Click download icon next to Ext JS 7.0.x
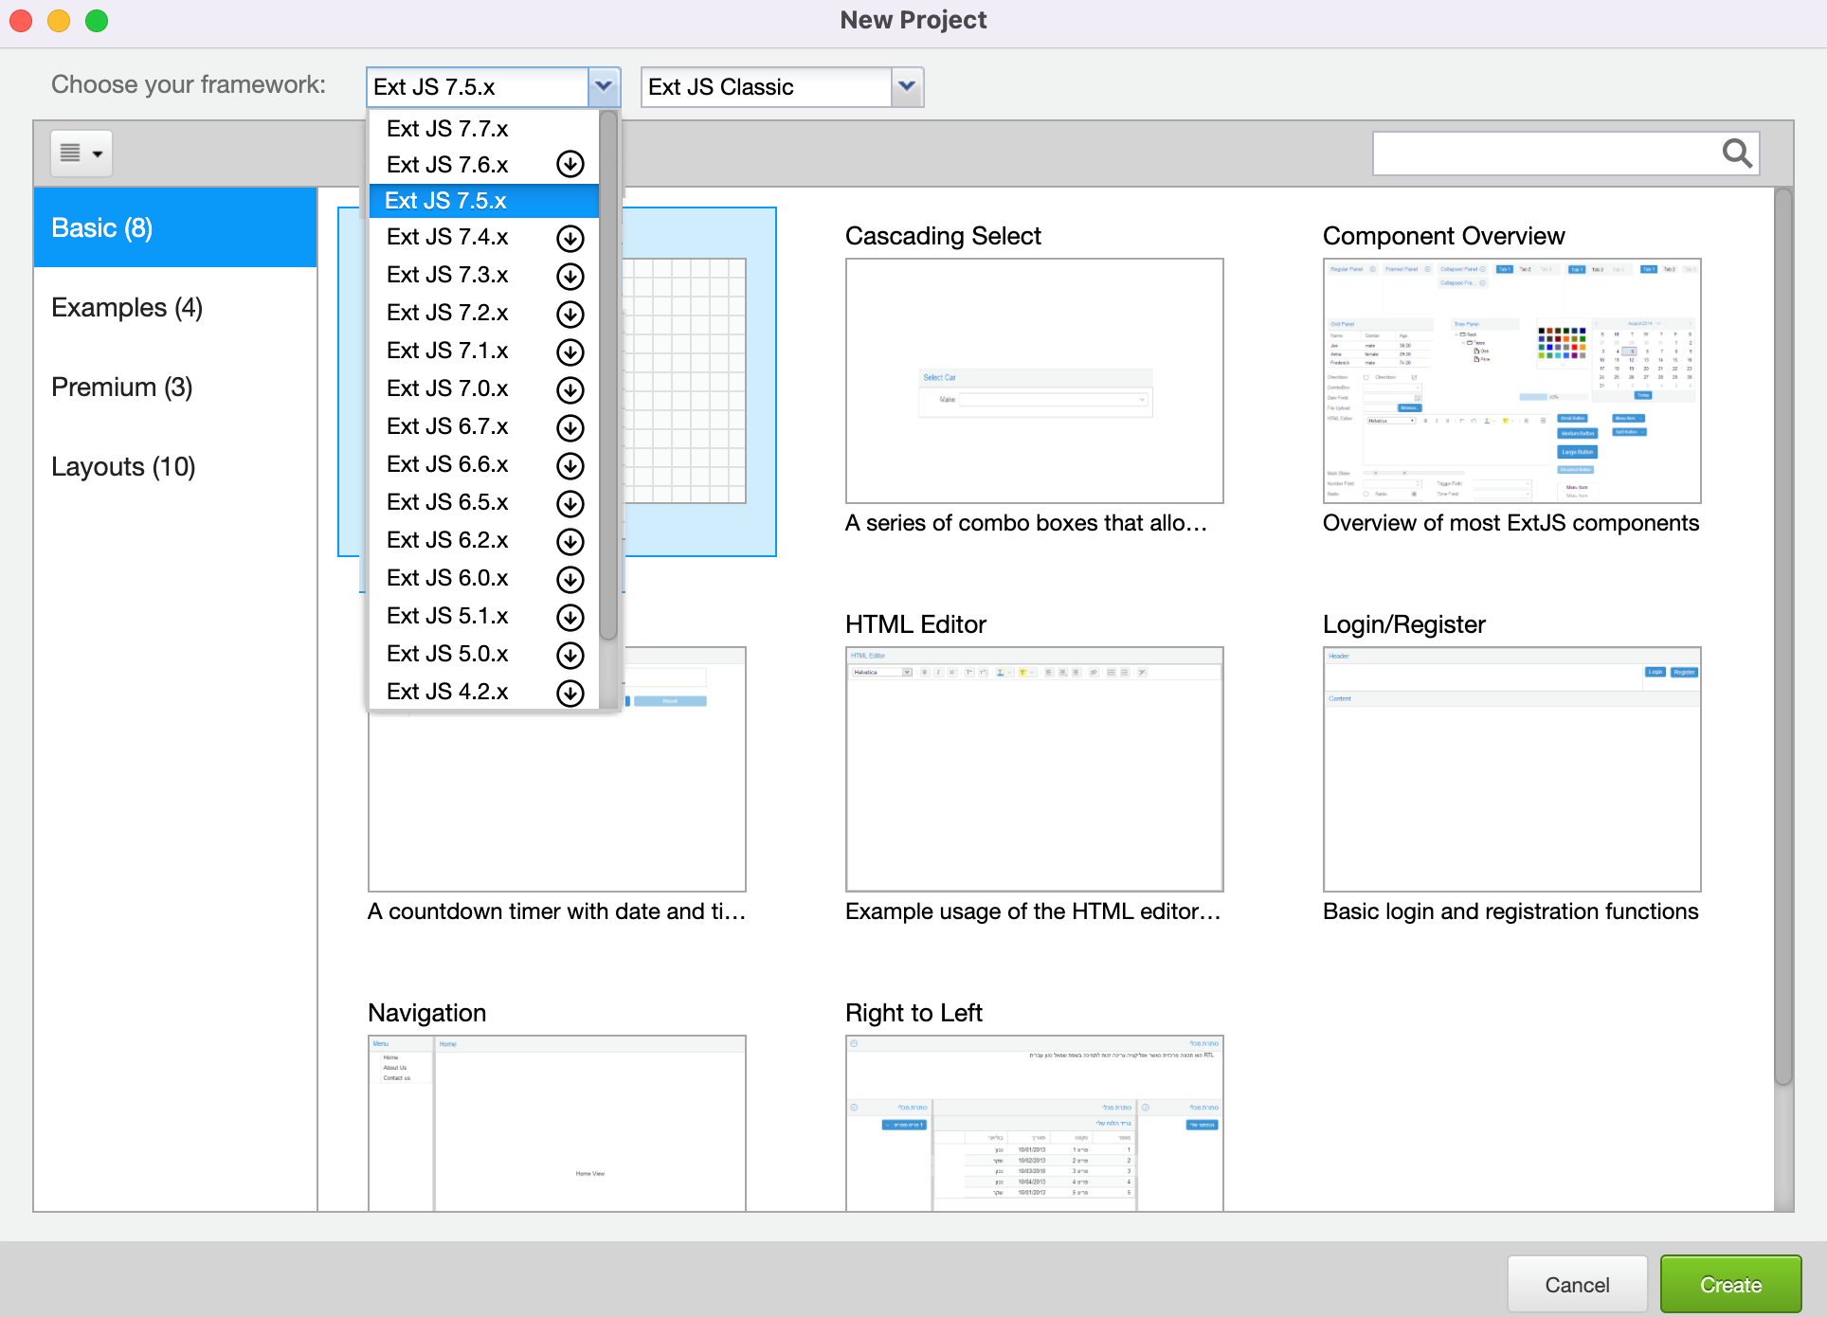Screen dimensions: 1827x1317 (x=570, y=389)
